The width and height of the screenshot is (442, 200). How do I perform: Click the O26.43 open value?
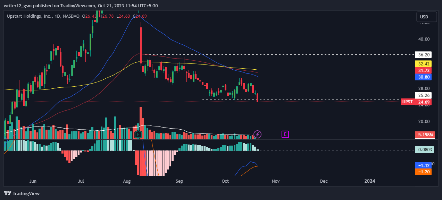point(90,16)
